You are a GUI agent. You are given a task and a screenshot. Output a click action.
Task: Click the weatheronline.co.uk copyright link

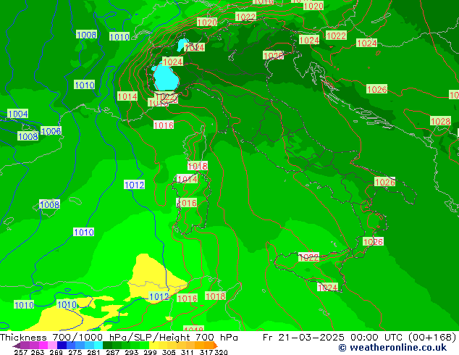coord(392,348)
